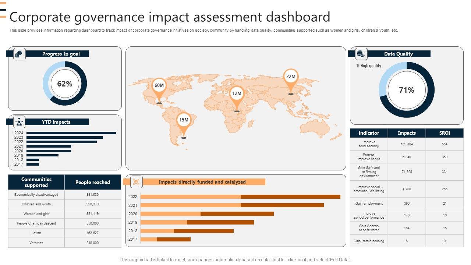Click the 71% data quality donut

tap(407, 90)
